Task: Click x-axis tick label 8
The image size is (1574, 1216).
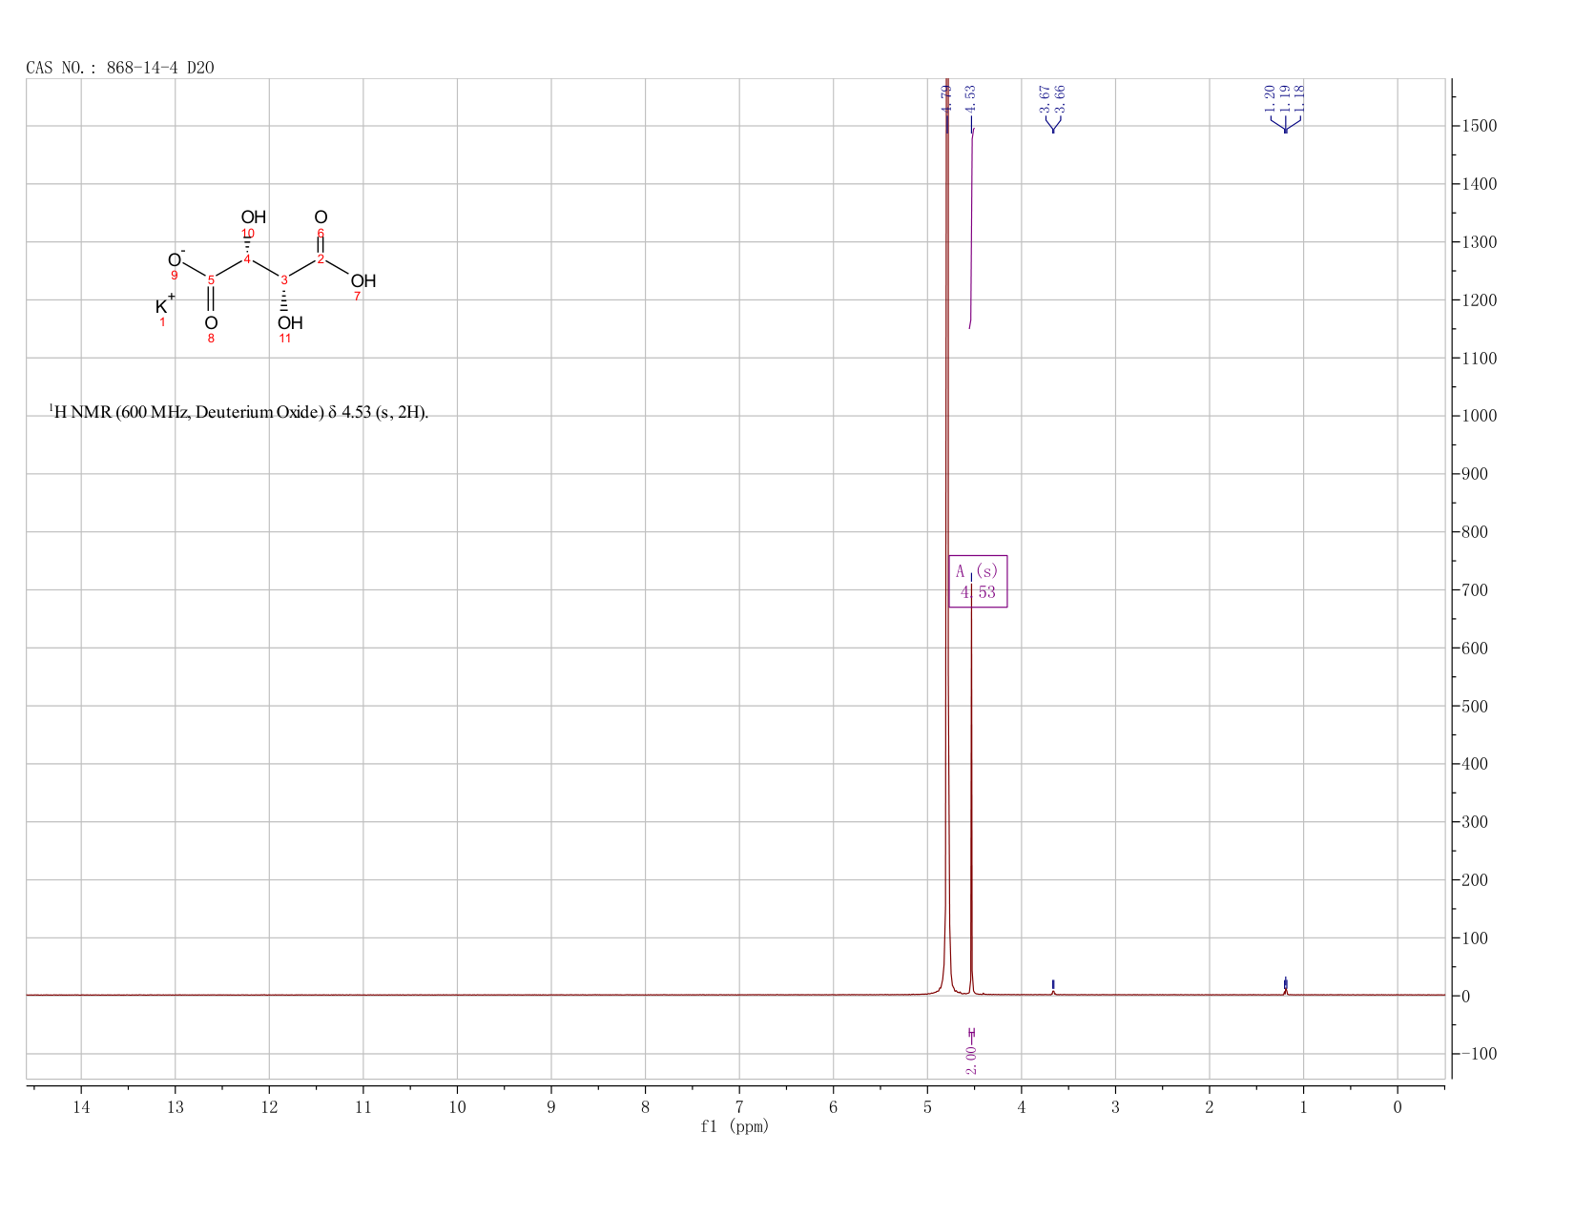Action: point(645,1106)
